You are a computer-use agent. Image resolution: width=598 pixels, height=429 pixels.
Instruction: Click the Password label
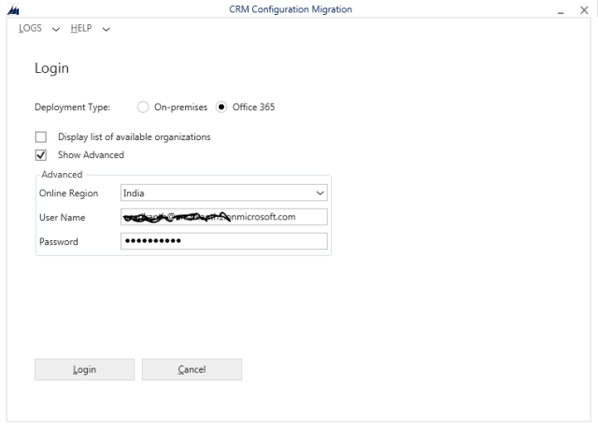(58, 242)
